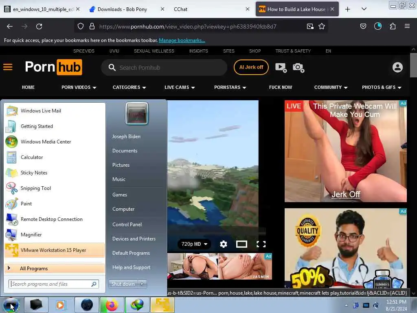Open Help and Support
Image resolution: width=417 pixels, height=313 pixels.
[x=131, y=267]
